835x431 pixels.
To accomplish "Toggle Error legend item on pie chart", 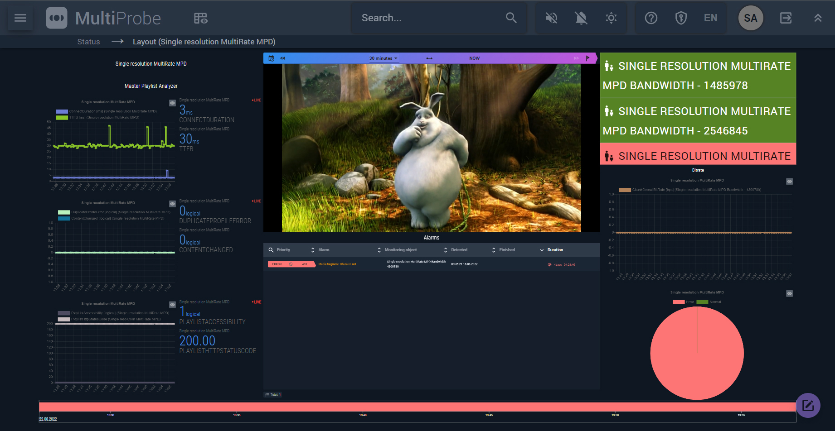I will 684,302.
